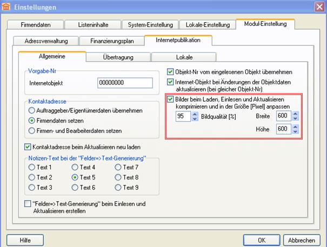The image size is (327, 247).
Task: Click the Internetobjekt number input field
Action: tap(125, 83)
